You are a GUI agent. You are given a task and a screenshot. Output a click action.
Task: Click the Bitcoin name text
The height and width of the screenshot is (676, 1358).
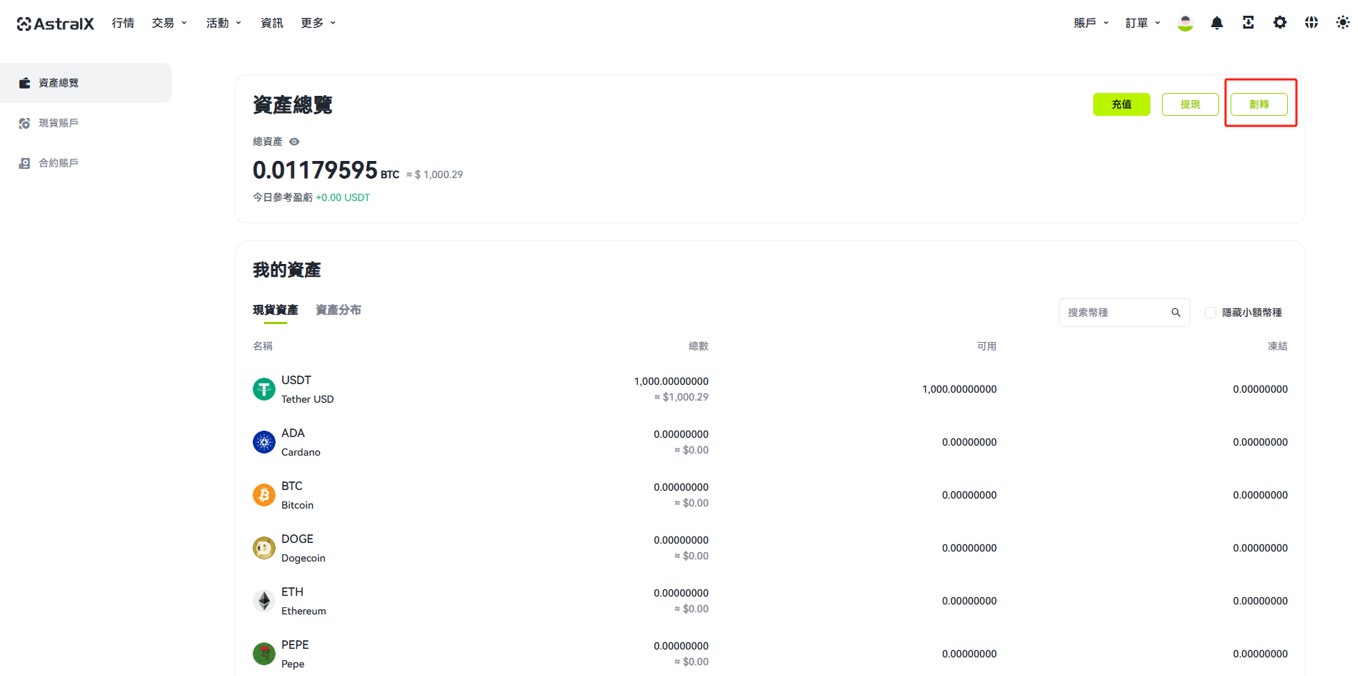[x=297, y=505]
